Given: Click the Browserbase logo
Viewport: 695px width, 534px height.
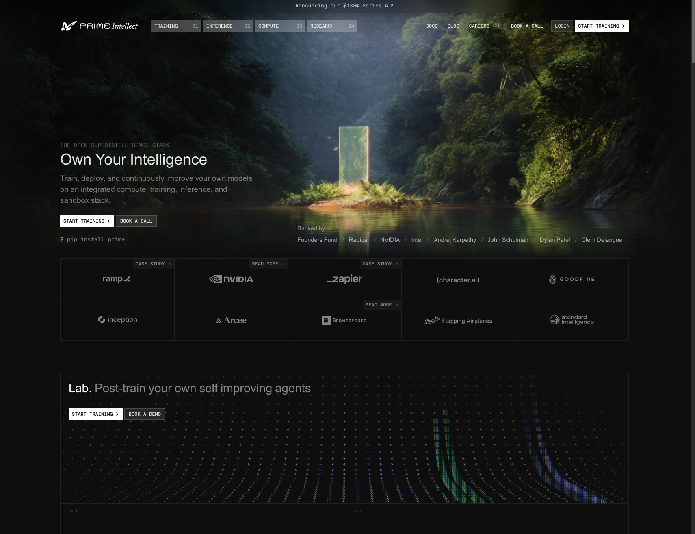Looking at the screenshot, I should (344, 320).
